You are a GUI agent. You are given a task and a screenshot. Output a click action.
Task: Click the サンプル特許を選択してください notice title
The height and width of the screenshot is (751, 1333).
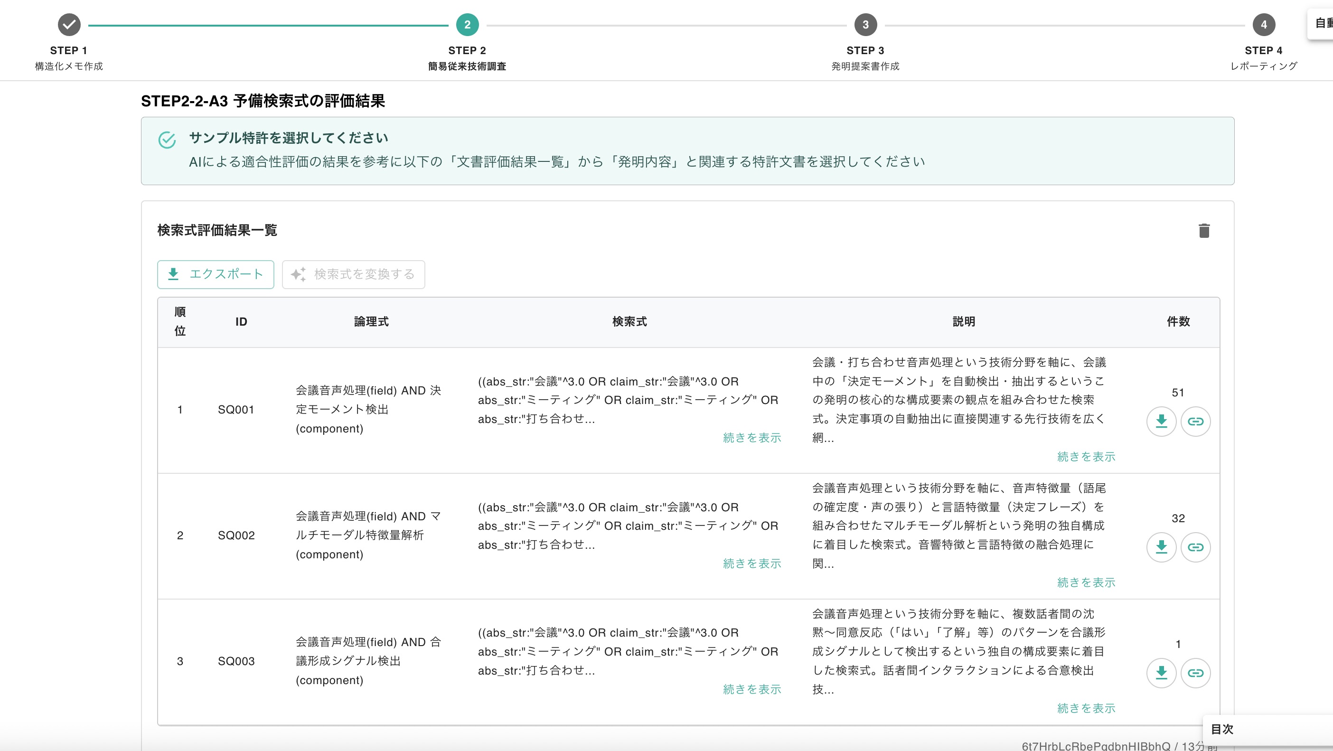click(x=288, y=138)
